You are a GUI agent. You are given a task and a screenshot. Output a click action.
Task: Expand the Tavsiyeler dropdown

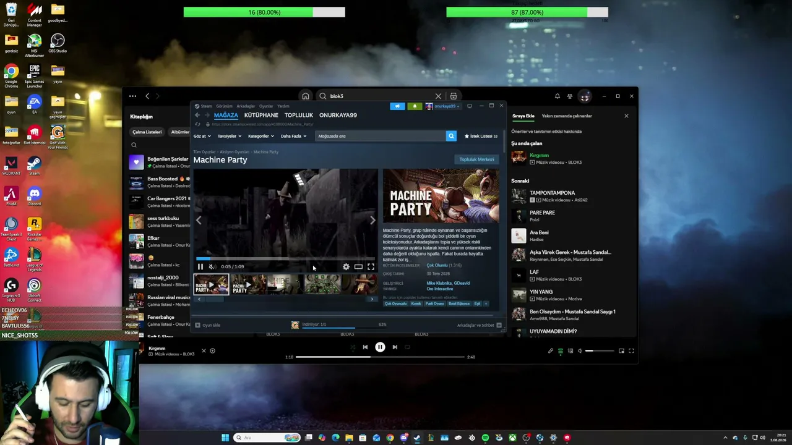pos(229,136)
